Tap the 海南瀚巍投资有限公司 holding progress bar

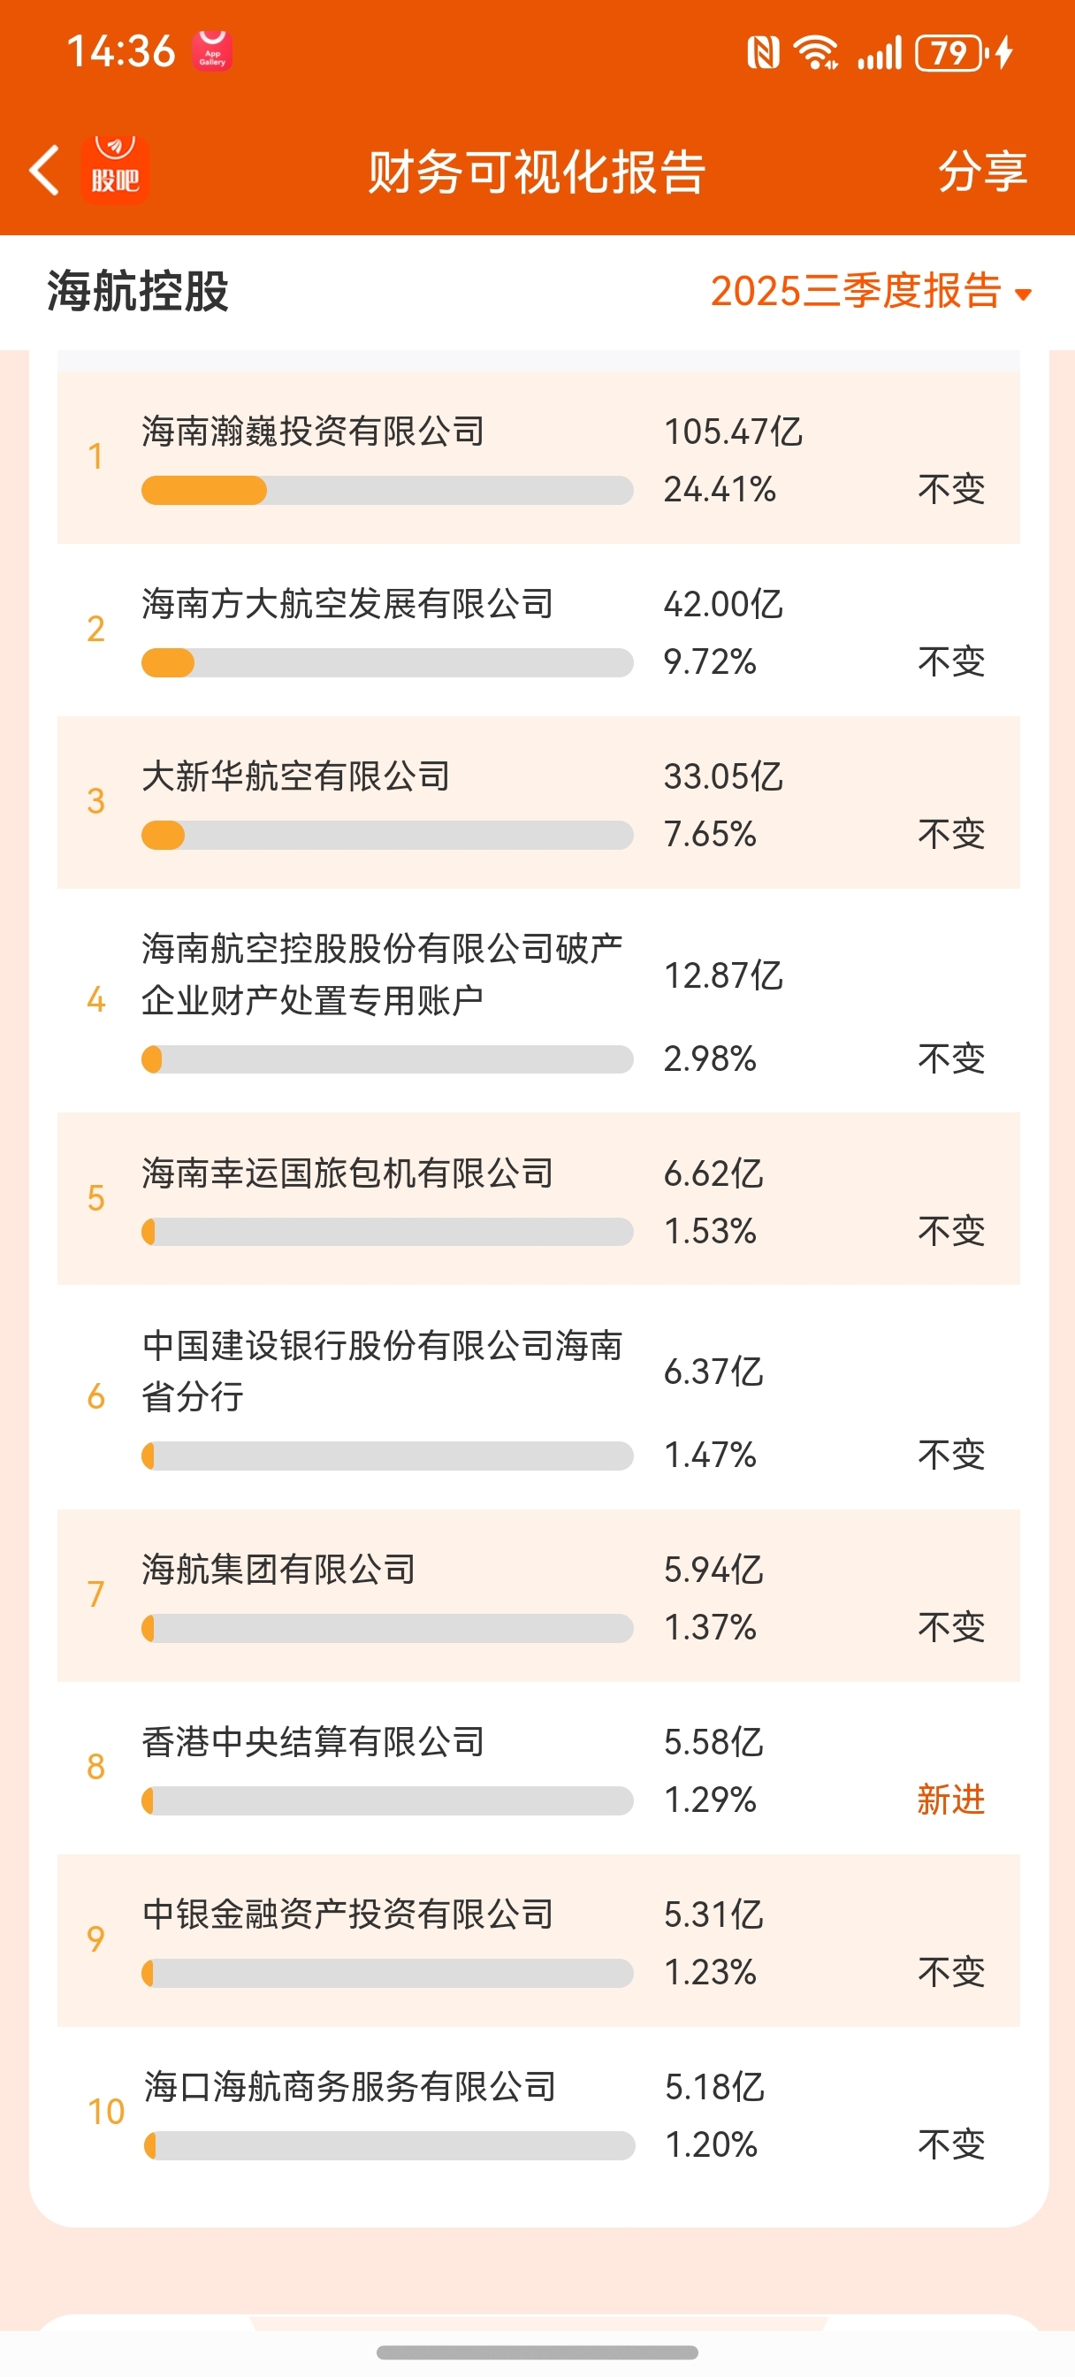386,490
